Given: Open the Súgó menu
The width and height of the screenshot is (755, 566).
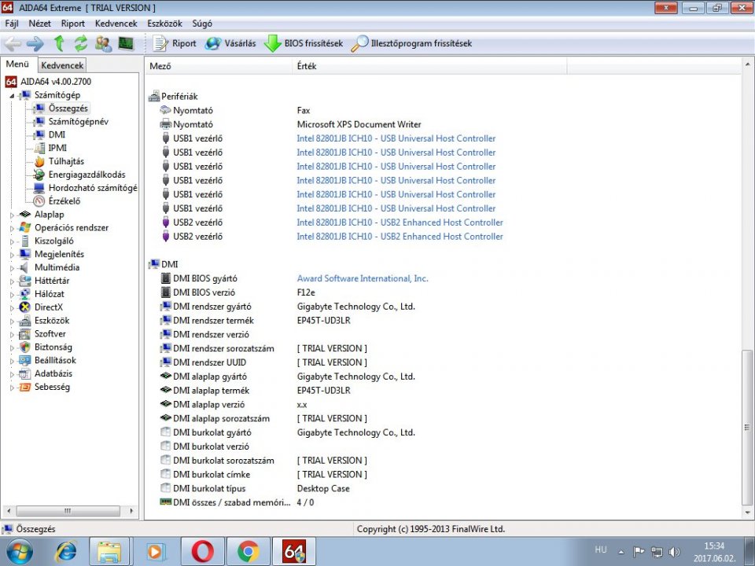Looking at the screenshot, I should coord(202,24).
